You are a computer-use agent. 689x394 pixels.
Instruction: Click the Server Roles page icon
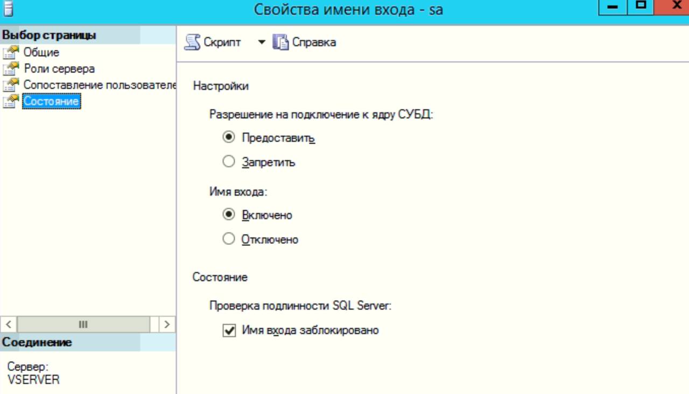click(11, 69)
